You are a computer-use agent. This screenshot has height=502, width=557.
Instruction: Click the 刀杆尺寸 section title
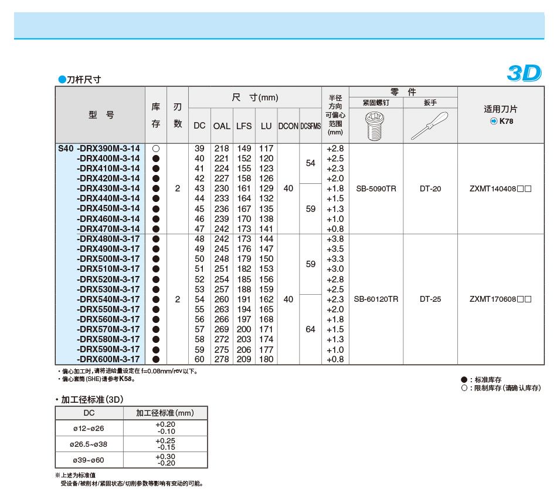[84, 80]
